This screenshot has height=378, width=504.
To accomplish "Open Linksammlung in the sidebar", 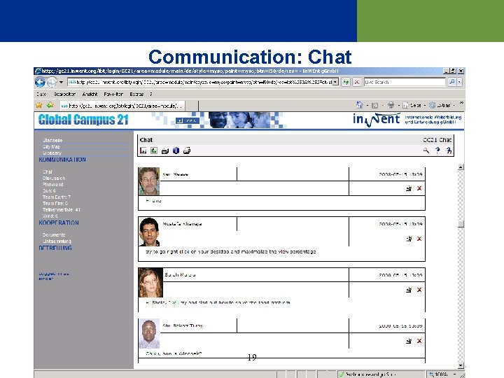I will (x=57, y=241).
